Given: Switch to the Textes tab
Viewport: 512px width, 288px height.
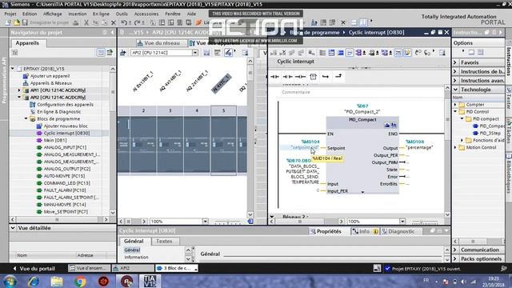Looking at the screenshot, I should coord(164,241).
